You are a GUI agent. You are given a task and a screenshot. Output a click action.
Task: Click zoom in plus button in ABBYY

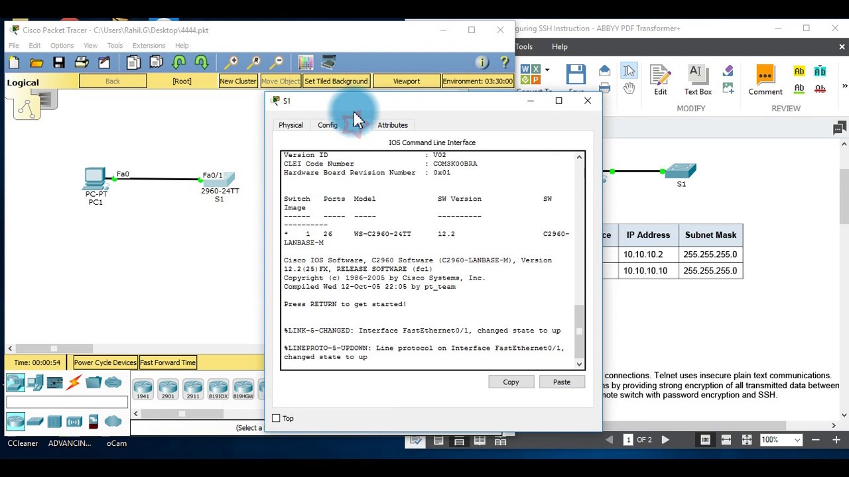tap(836, 440)
